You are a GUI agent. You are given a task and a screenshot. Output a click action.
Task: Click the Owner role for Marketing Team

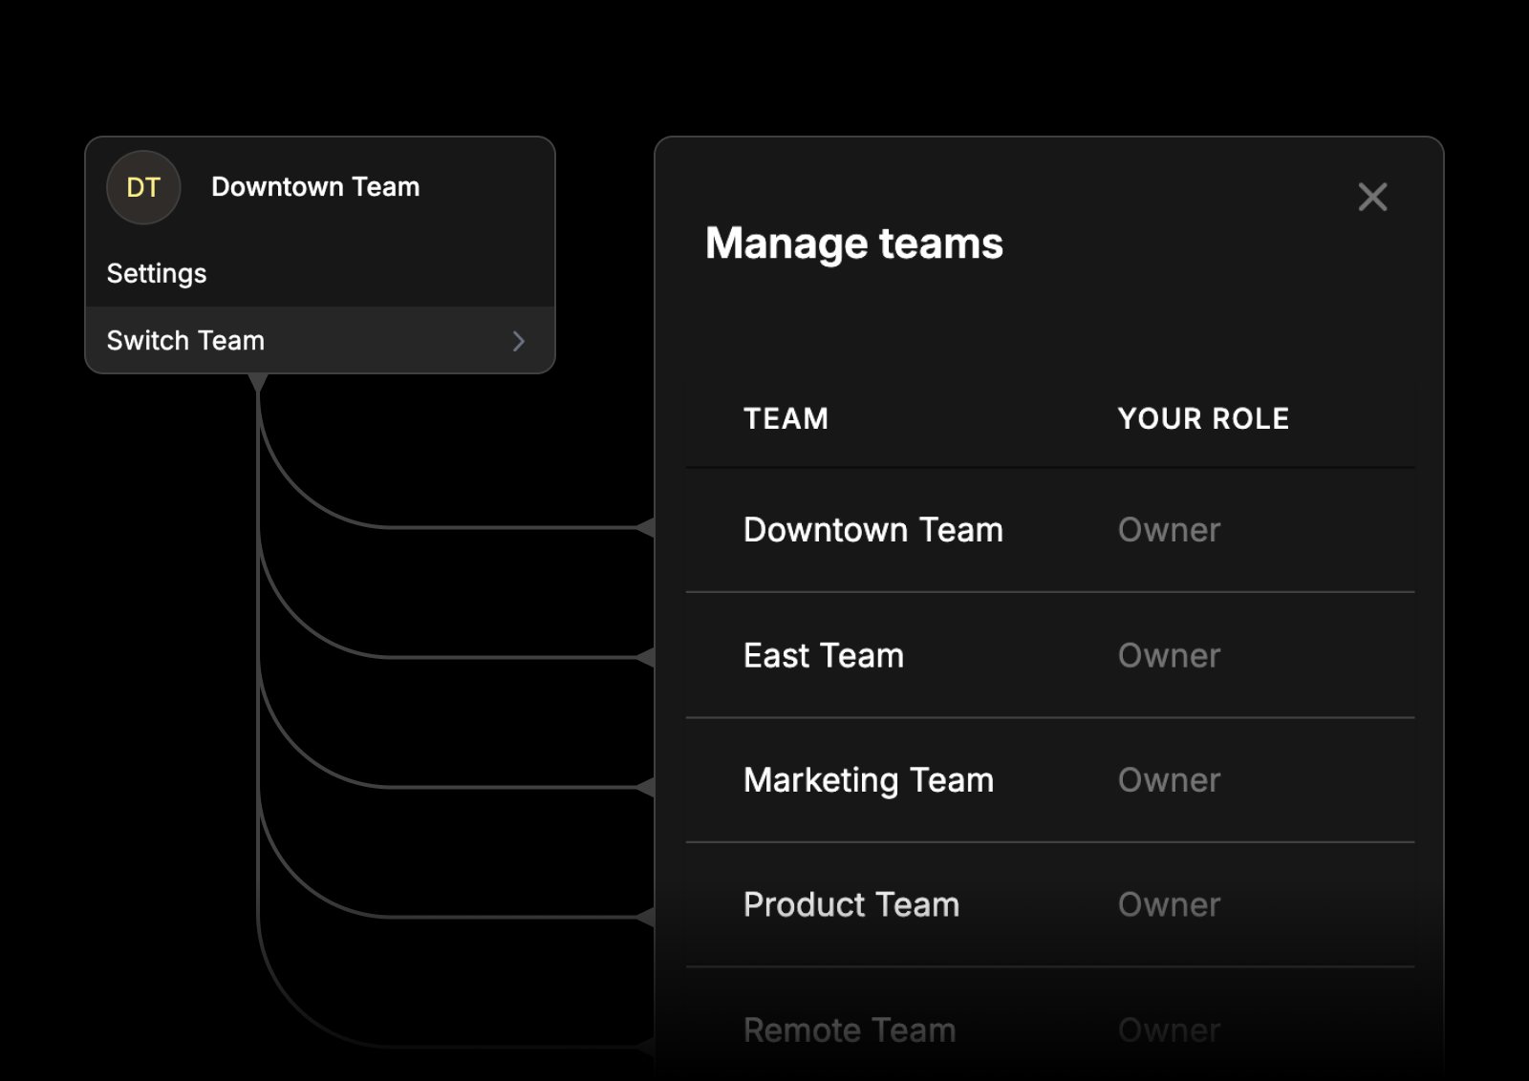click(1169, 780)
